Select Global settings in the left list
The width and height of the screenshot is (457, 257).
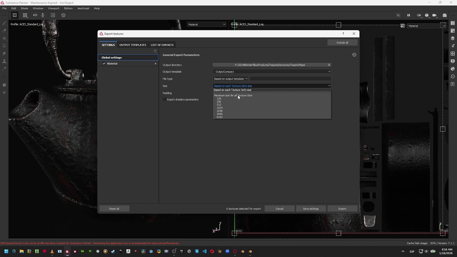coord(128,57)
